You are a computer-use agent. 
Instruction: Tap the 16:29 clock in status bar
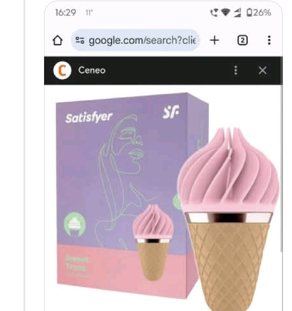65,13
